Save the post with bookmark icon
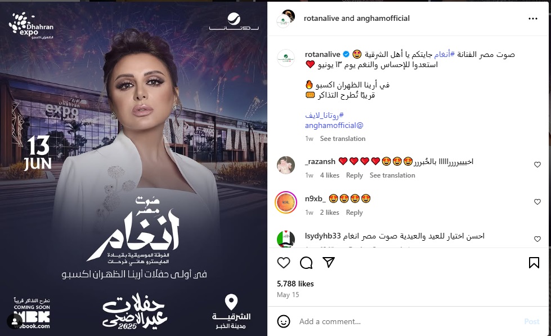The image size is (551, 336). pos(534,263)
